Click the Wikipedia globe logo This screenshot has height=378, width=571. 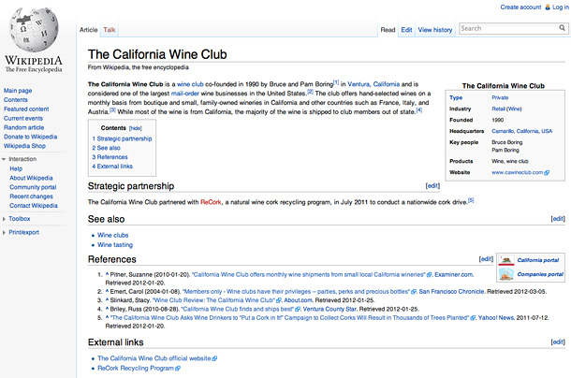pos(34,29)
